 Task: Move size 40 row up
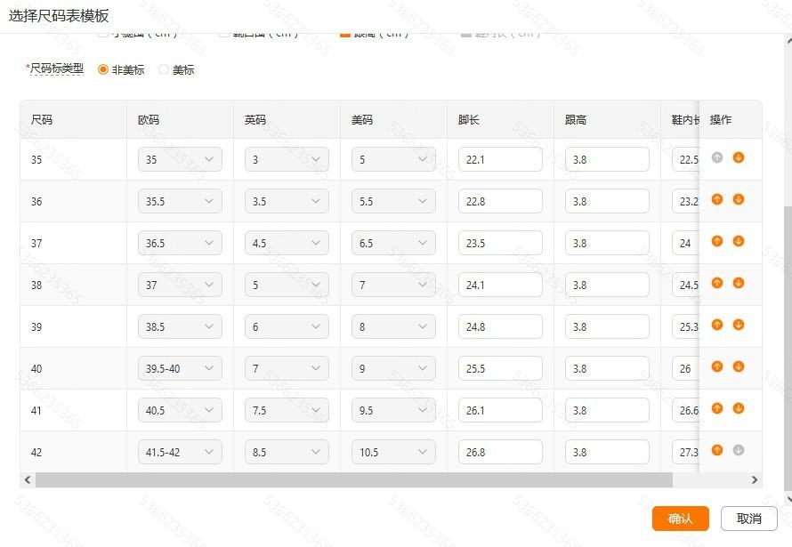(x=716, y=366)
